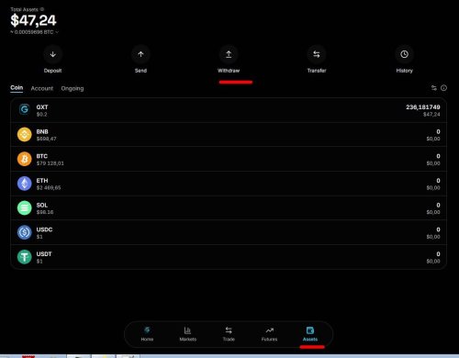The image size is (459, 358).
Task: Click the ETH price $2 469,65
Action: pyautogui.click(x=49, y=188)
